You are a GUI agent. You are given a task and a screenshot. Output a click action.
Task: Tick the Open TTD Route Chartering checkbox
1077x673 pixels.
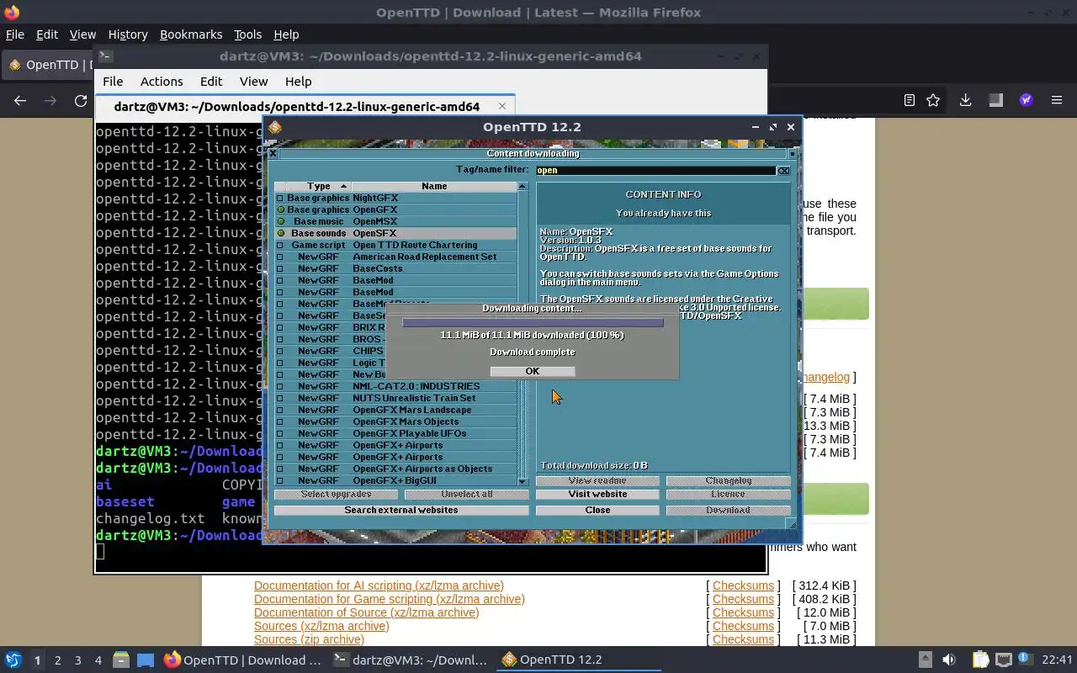(280, 245)
